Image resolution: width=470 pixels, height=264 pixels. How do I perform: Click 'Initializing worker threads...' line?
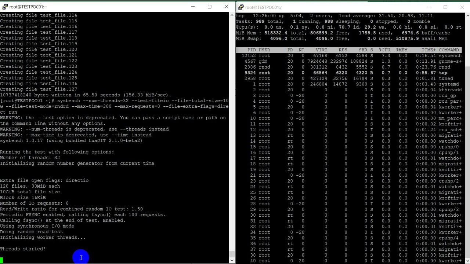pyautogui.click(x=43, y=238)
